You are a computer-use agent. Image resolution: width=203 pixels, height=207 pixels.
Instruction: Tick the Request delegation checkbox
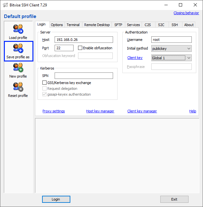coord(44,89)
